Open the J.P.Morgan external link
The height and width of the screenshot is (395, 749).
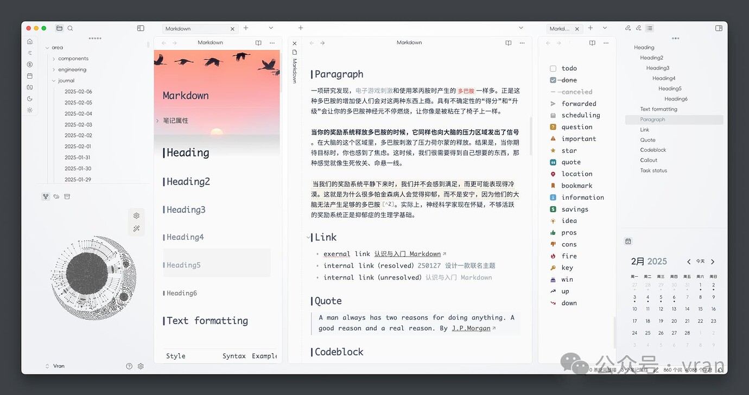pos(471,328)
